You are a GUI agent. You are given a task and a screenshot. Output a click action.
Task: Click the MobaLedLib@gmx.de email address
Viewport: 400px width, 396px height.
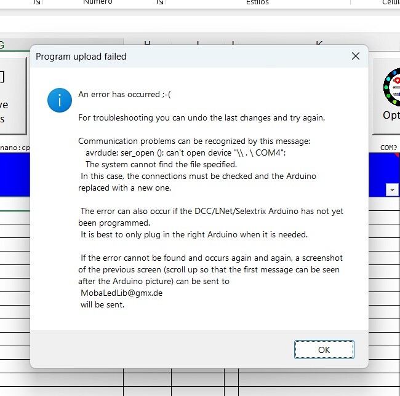pyautogui.click(x=121, y=293)
